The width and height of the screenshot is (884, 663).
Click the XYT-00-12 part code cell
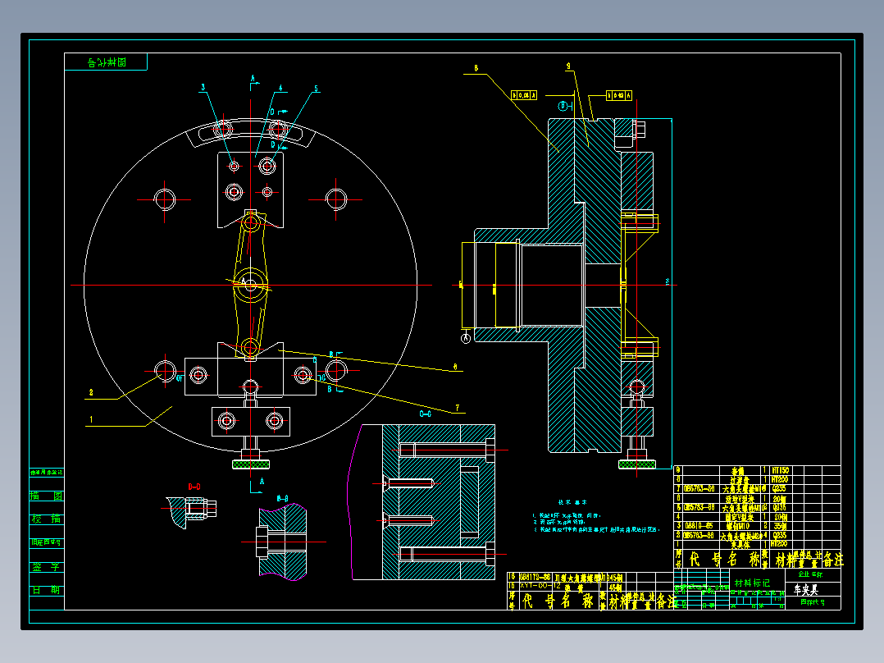(x=540, y=586)
